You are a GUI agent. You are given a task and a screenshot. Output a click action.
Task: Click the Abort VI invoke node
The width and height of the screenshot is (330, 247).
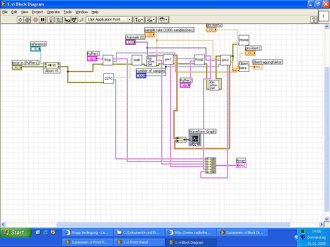coord(52,68)
